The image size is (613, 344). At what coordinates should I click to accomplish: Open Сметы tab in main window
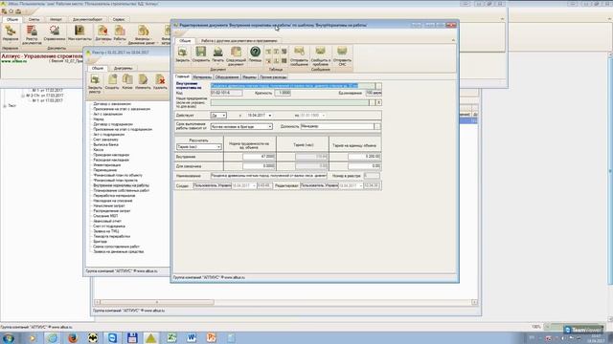click(x=34, y=19)
